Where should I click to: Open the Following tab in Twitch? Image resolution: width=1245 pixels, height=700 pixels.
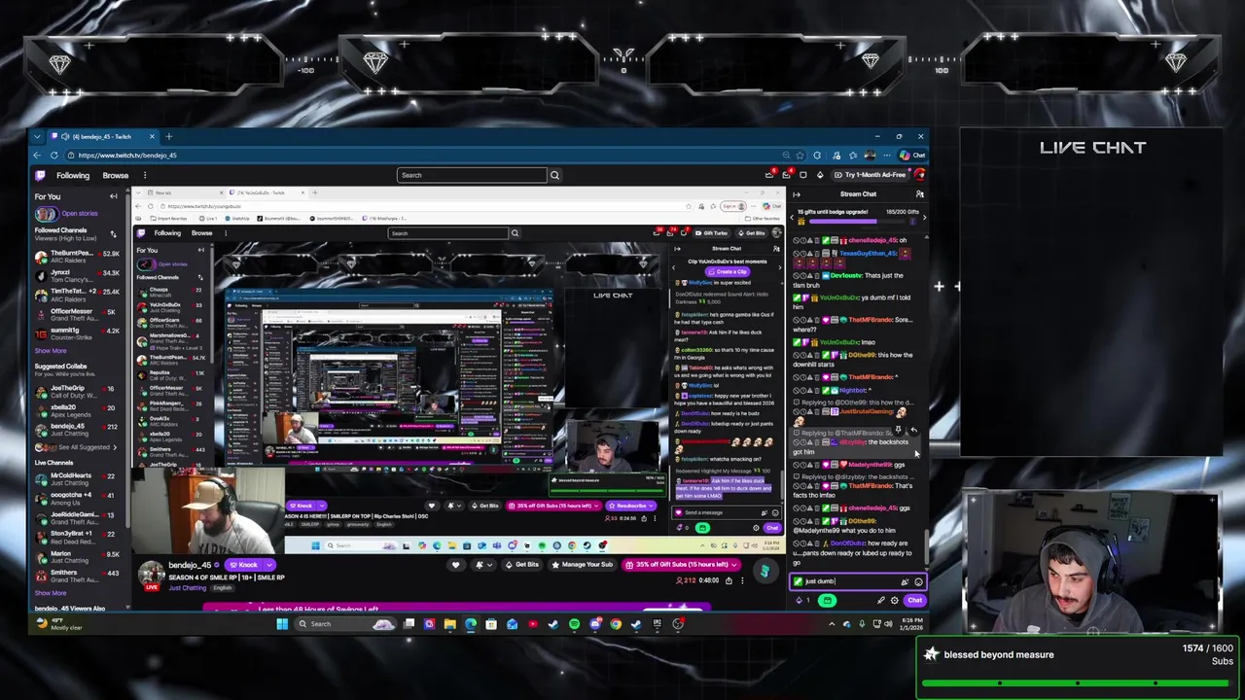click(x=73, y=176)
